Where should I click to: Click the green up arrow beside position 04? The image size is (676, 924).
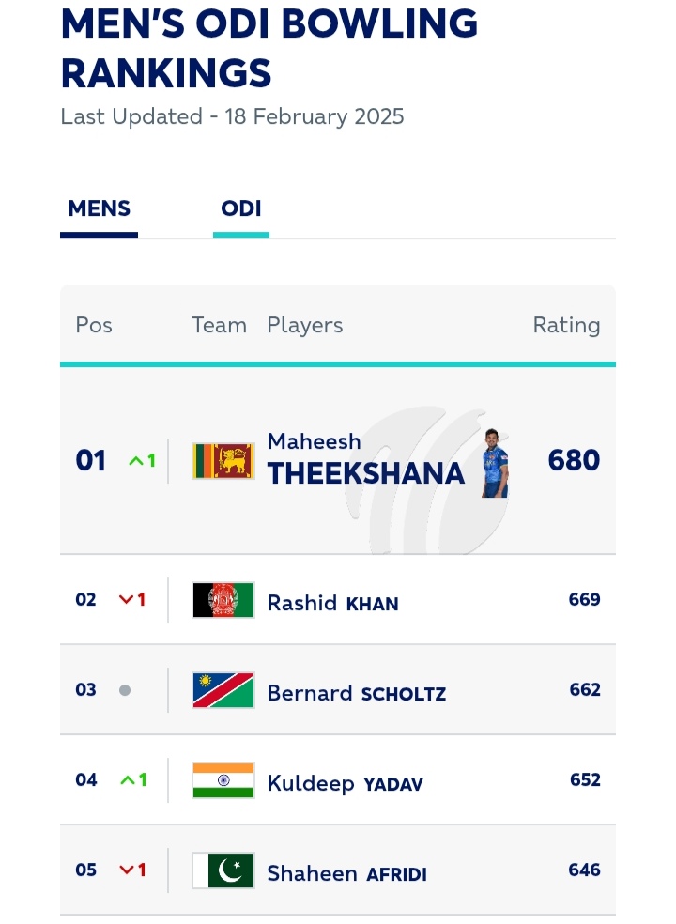[126, 780]
